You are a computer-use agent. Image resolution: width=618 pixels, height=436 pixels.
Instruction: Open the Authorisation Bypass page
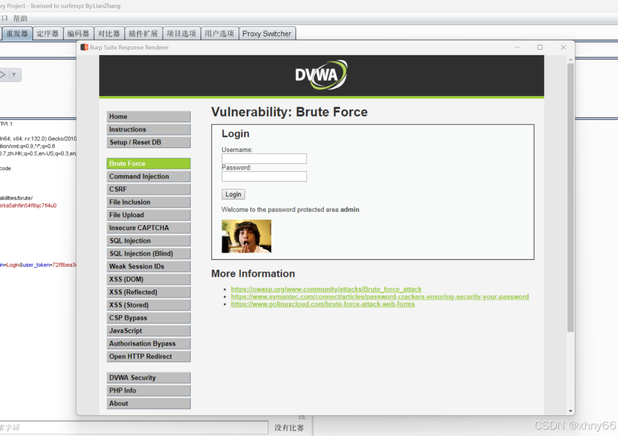coord(148,343)
